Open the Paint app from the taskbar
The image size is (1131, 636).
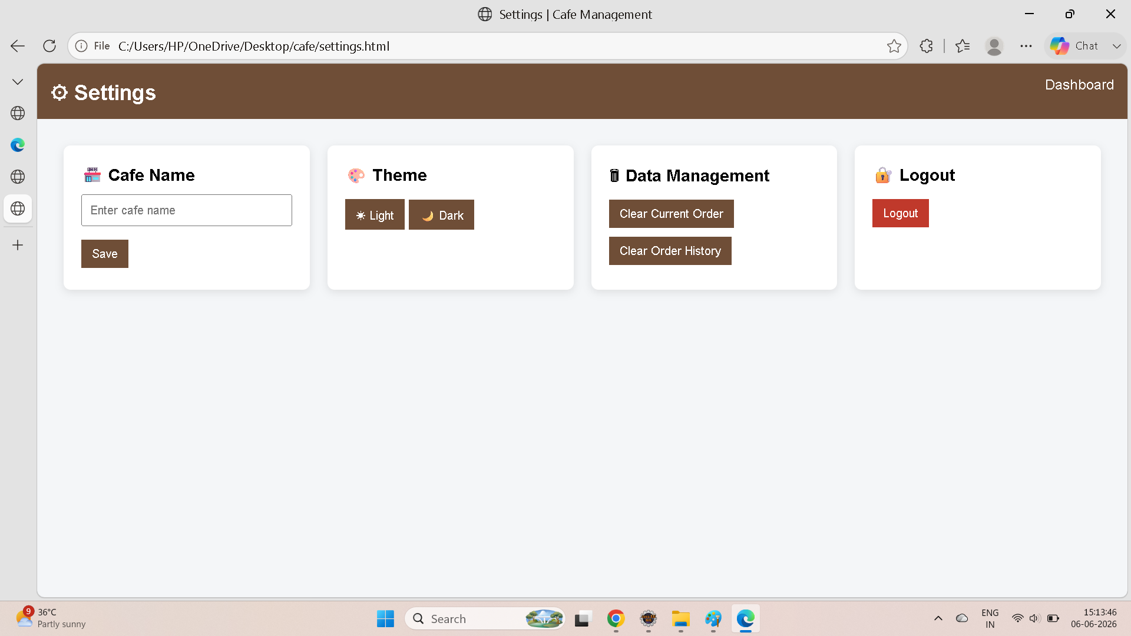click(713, 619)
